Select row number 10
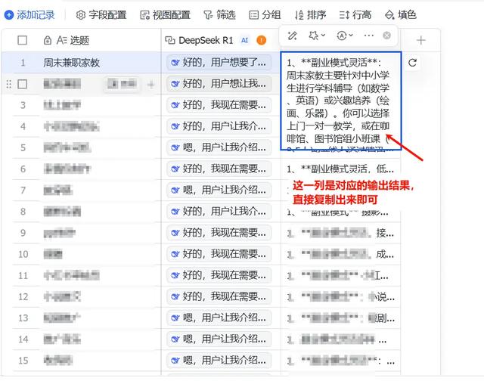This screenshot has width=484, height=381. coord(23,254)
